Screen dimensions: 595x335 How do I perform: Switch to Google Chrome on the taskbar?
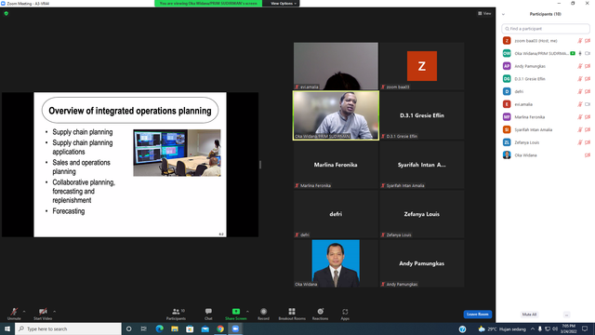[220, 328]
